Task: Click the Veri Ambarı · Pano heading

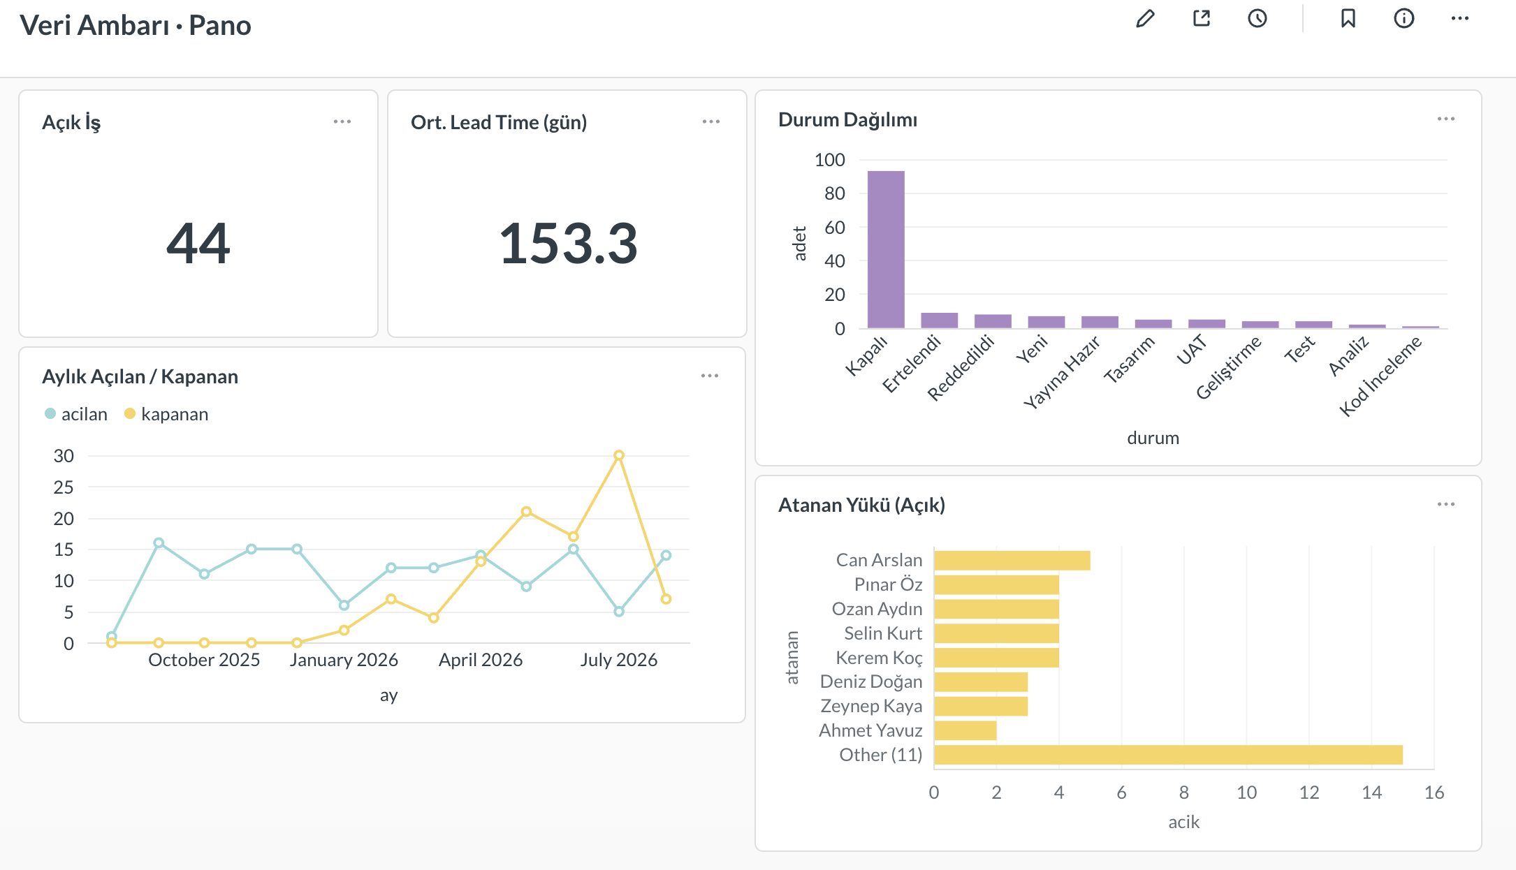Action: [x=136, y=25]
